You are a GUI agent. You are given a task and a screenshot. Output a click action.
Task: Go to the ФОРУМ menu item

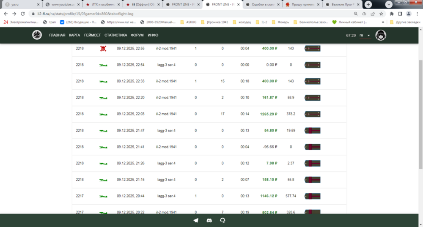click(x=137, y=35)
